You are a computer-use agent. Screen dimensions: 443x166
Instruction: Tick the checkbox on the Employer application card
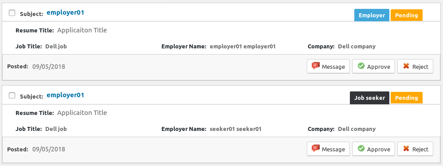pyautogui.click(x=12, y=13)
